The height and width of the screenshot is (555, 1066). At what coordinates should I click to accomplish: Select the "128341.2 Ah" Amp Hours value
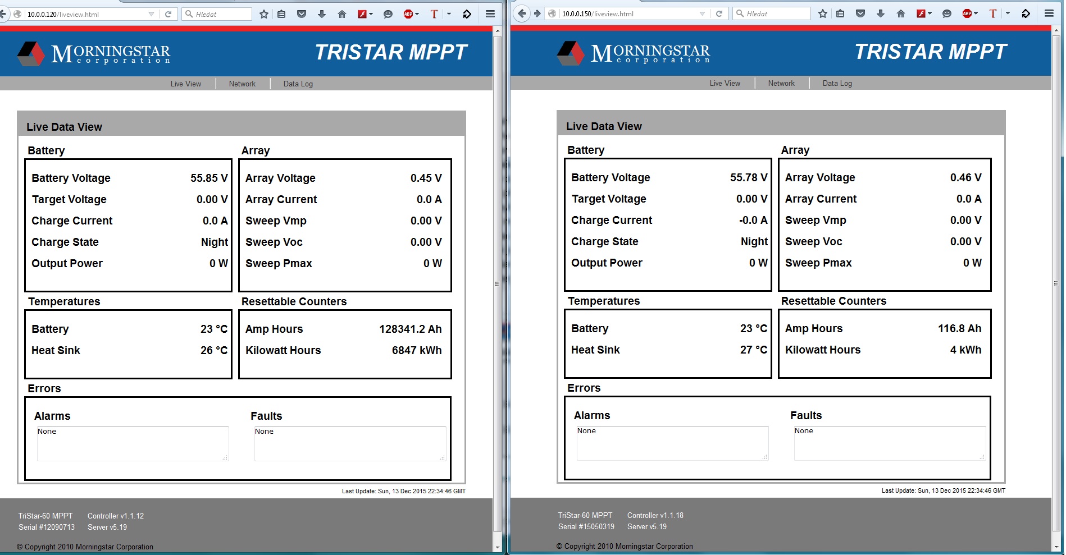[411, 329]
